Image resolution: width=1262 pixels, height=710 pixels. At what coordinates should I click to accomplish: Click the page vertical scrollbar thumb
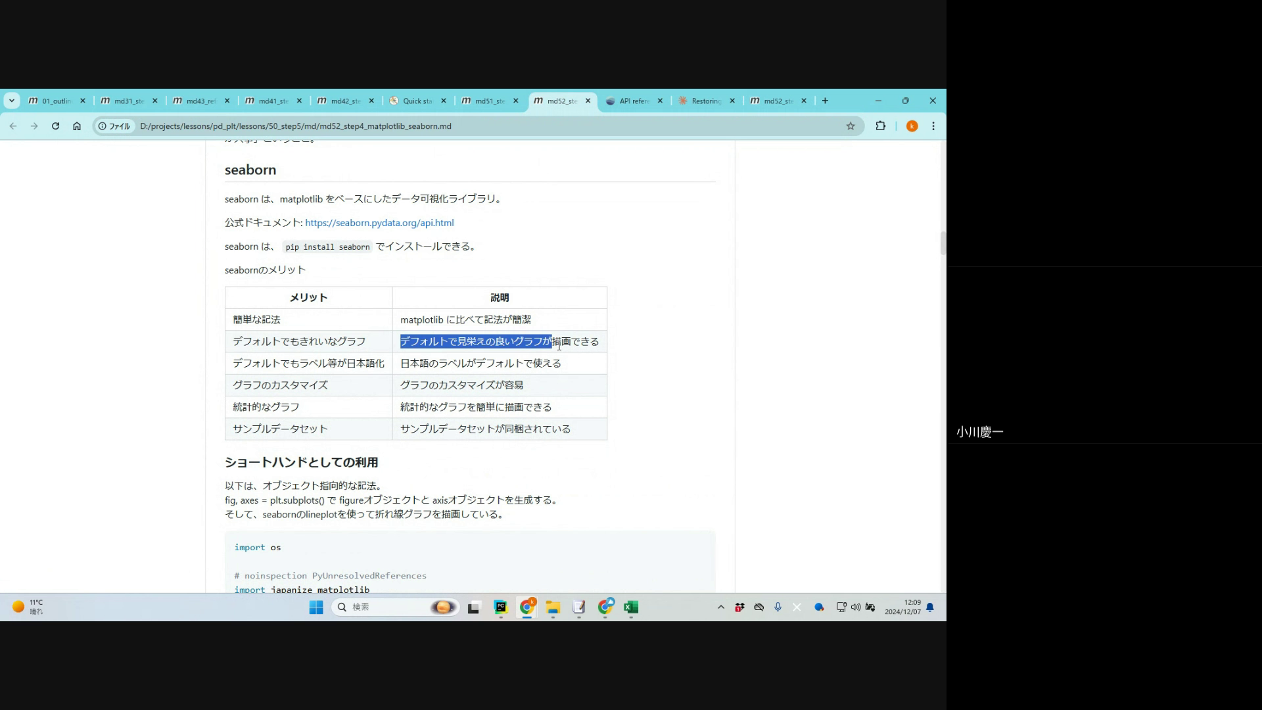[943, 243]
